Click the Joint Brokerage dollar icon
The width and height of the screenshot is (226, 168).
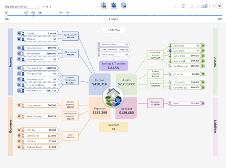(x=203, y=66)
